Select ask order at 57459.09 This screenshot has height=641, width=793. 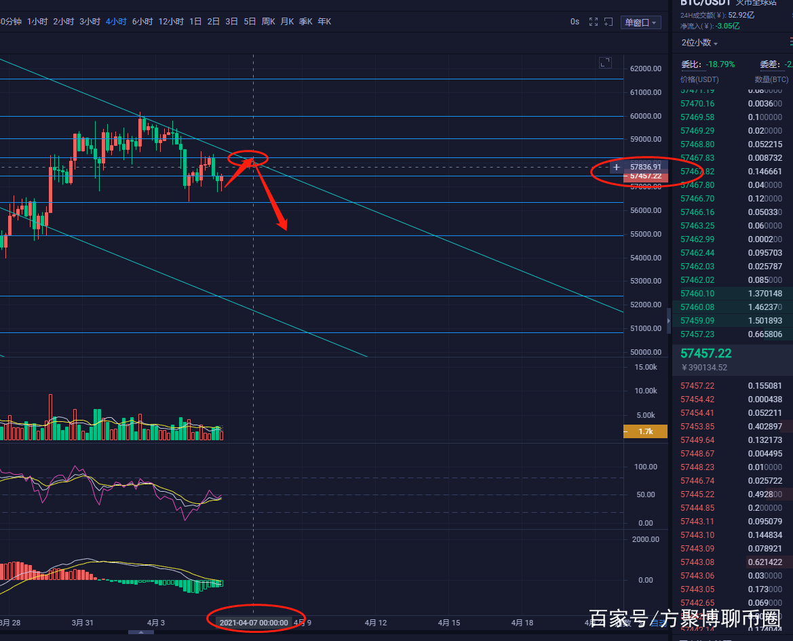point(733,320)
